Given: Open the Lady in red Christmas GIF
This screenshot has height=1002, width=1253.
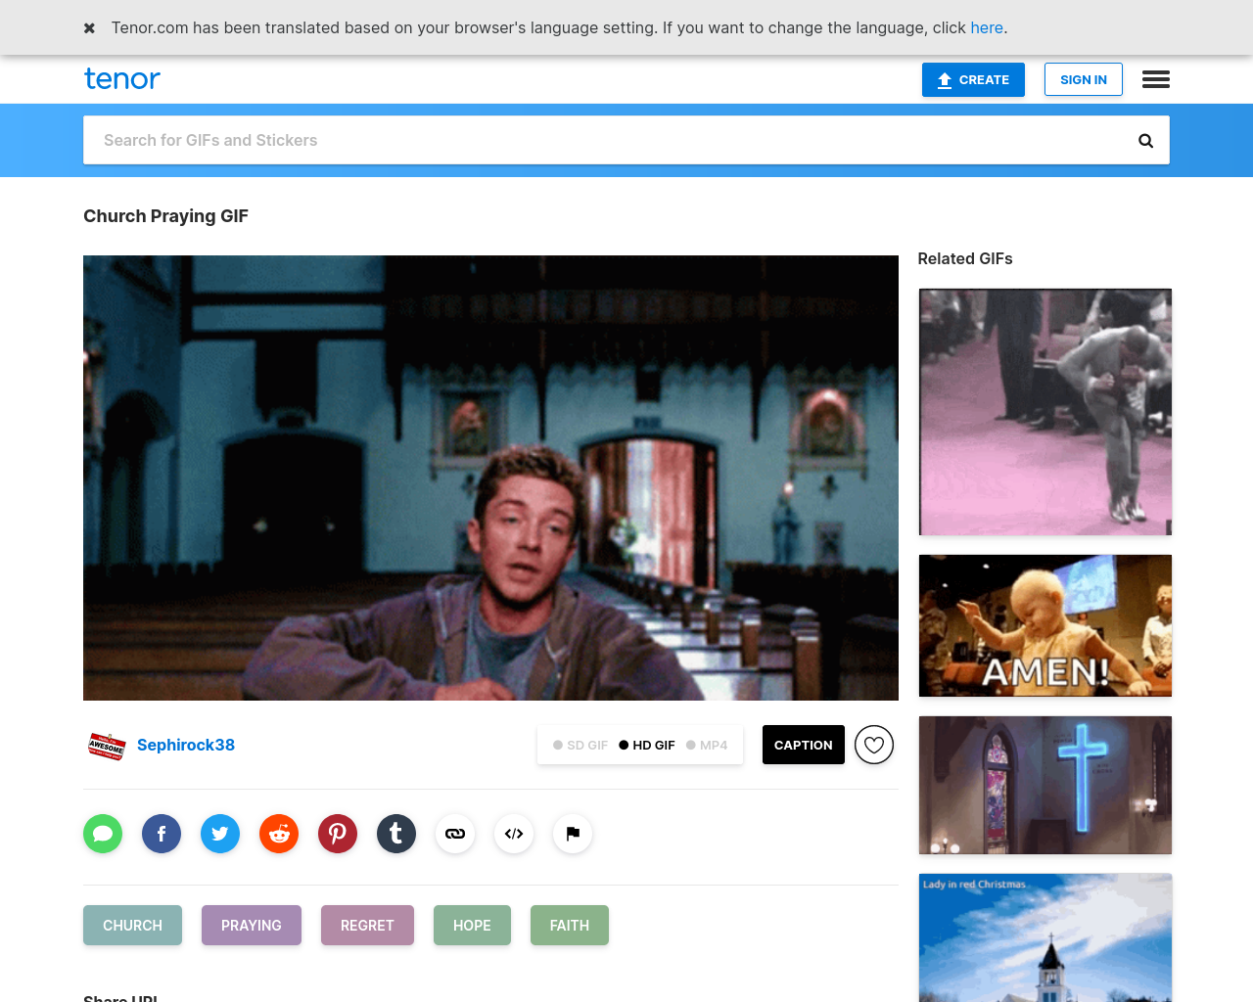Looking at the screenshot, I should click(x=1045, y=937).
